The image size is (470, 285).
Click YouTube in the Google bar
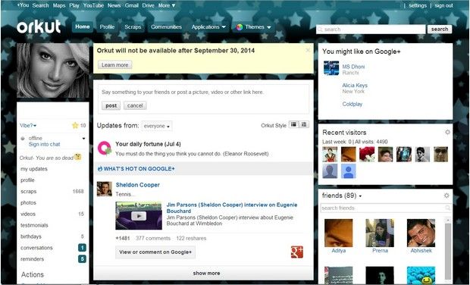pos(93,5)
